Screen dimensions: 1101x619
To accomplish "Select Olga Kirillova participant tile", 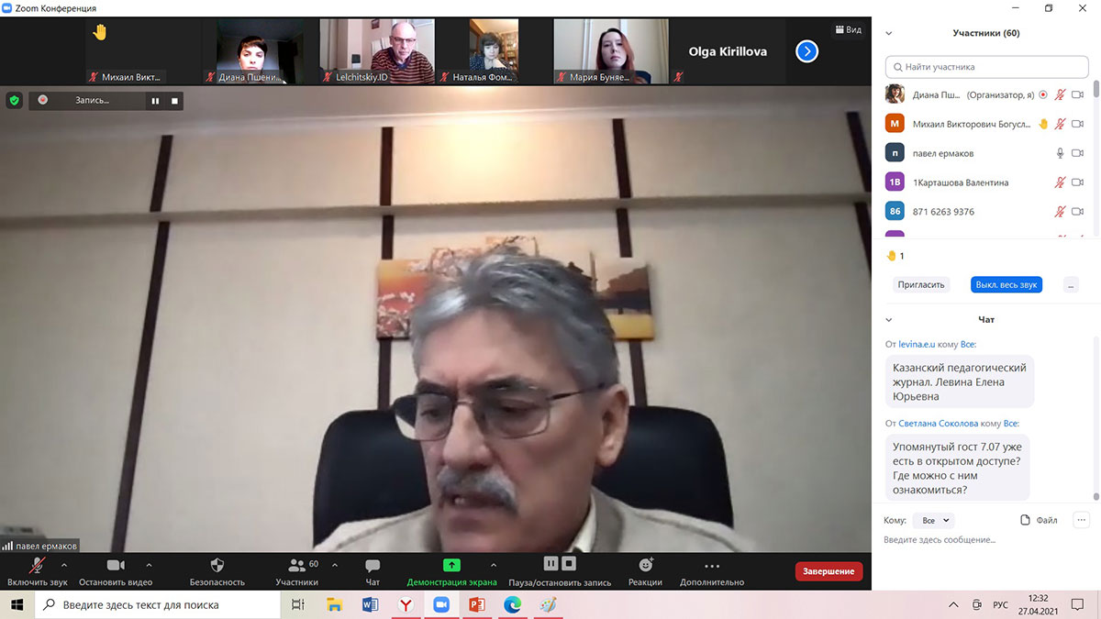I will click(x=728, y=53).
